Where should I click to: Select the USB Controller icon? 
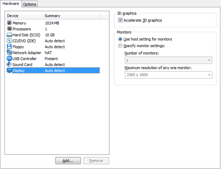[9, 58]
